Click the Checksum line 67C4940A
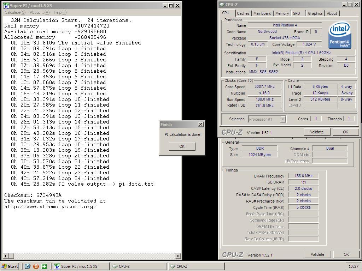362x271 pixels. [x=33, y=195]
